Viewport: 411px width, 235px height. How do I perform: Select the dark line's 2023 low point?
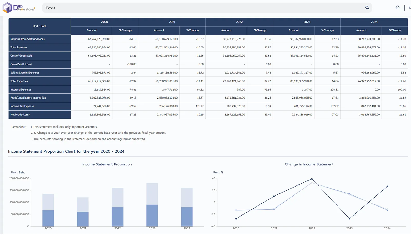coord(349,219)
